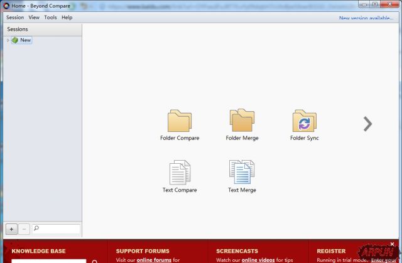The image size is (402, 263).
Task: Open the Tools menu
Action: [x=50, y=18]
